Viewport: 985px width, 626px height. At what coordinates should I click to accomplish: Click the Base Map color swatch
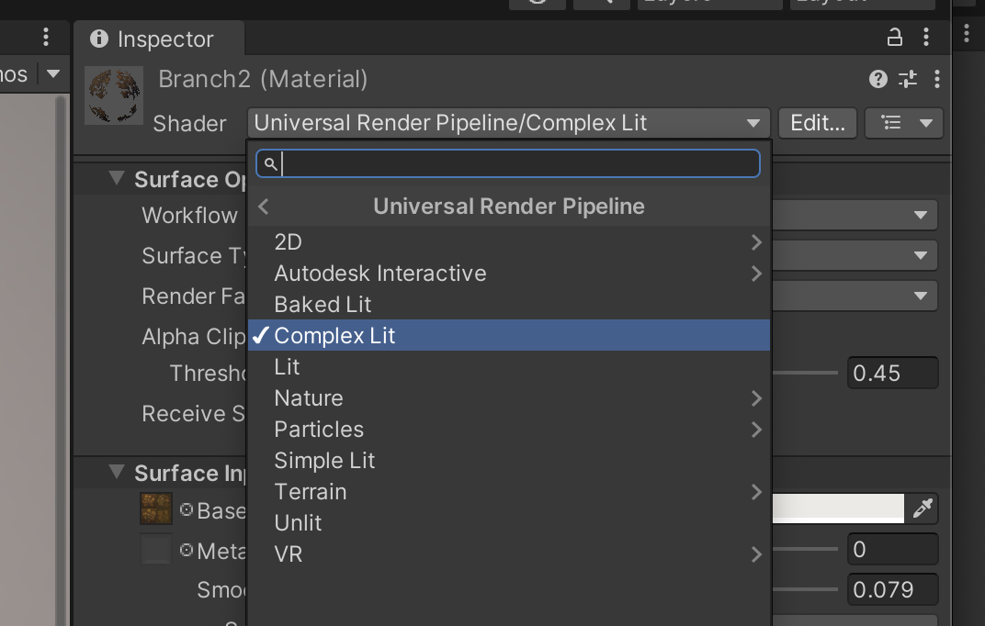point(838,508)
